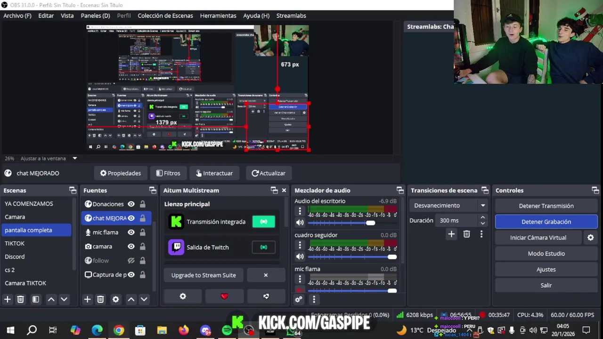Open Colección de Escenas menu
Viewport: 603px width, 339px height.
(165, 16)
